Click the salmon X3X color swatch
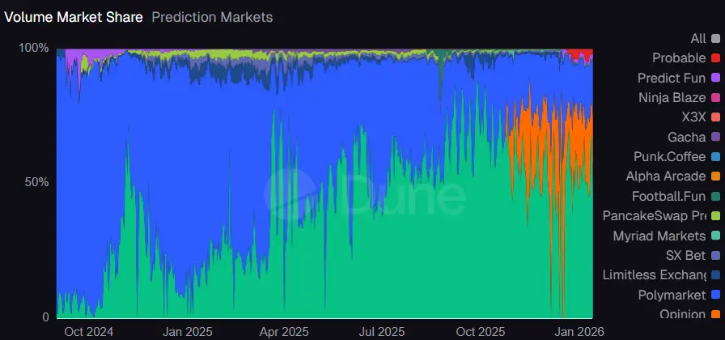This screenshot has width=725, height=340. point(716,117)
